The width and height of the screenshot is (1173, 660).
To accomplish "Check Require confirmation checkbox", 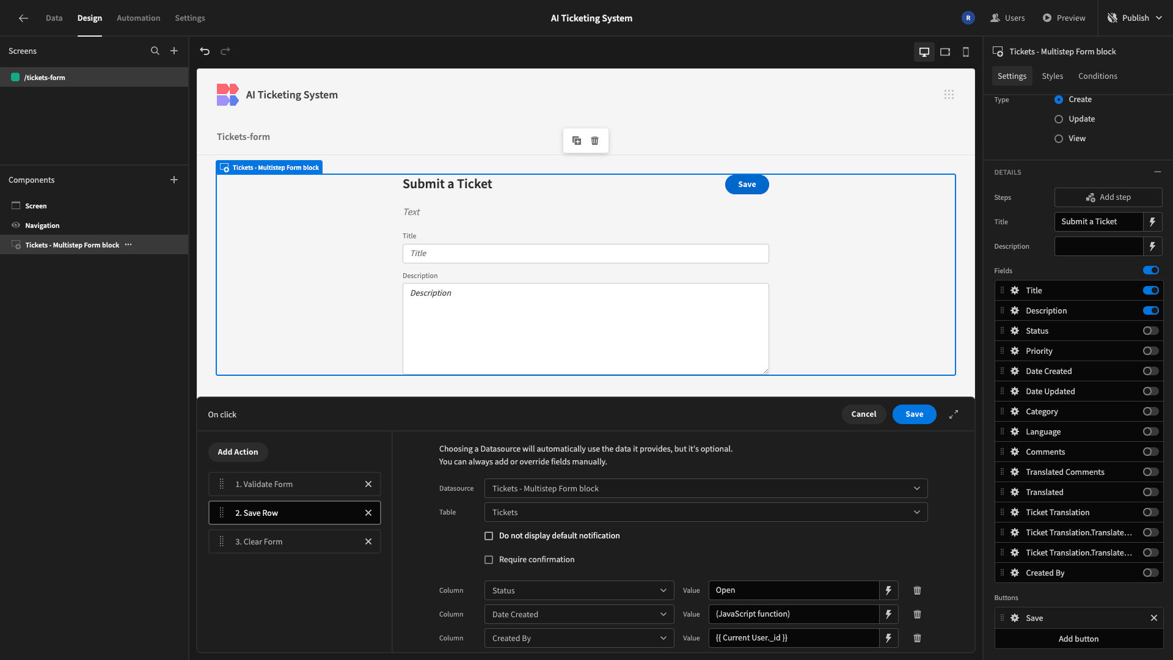I will pyautogui.click(x=489, y=560).
